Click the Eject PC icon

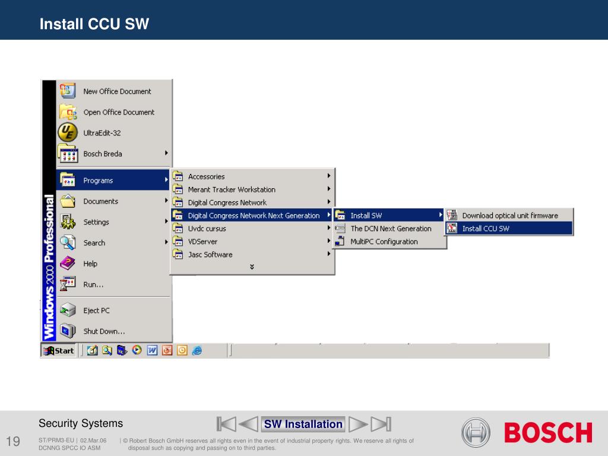pos(68,310)
